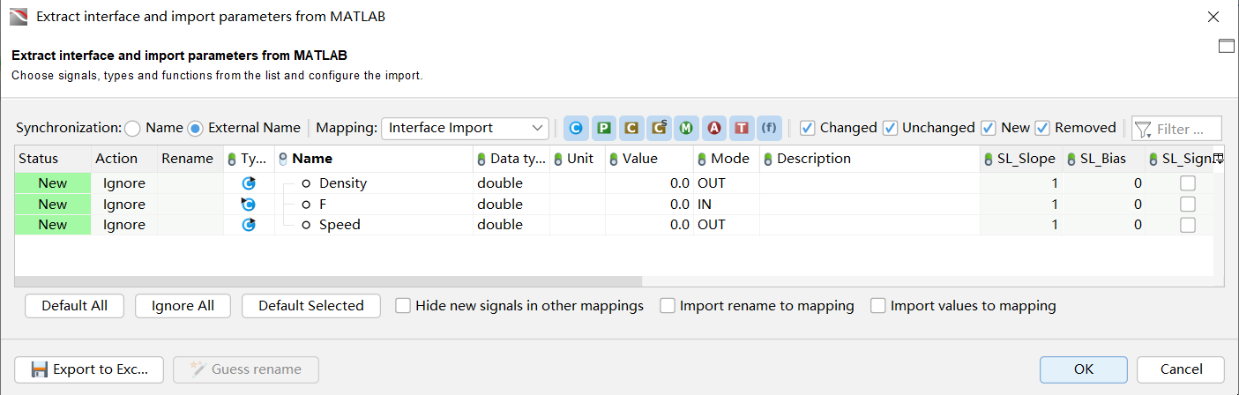Toggle the green circle M filter icon

pyautogui.click(x=685, y=128)
